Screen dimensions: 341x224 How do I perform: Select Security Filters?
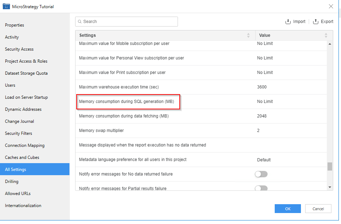18,133
